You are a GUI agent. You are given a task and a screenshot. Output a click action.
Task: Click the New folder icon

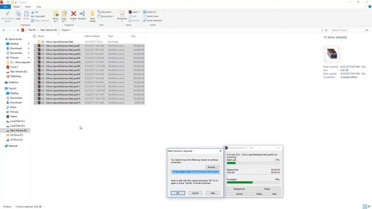(92, 14)
